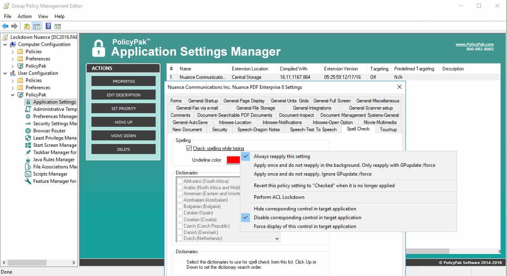Click the Policies folder icon under User Configuration
Image resolution: width=507 pixels, height=276 pixels.
[20, 80]
